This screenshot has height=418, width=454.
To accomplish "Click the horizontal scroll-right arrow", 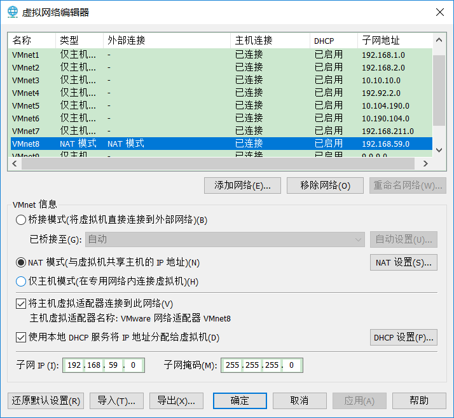I will tap(425, 164).
